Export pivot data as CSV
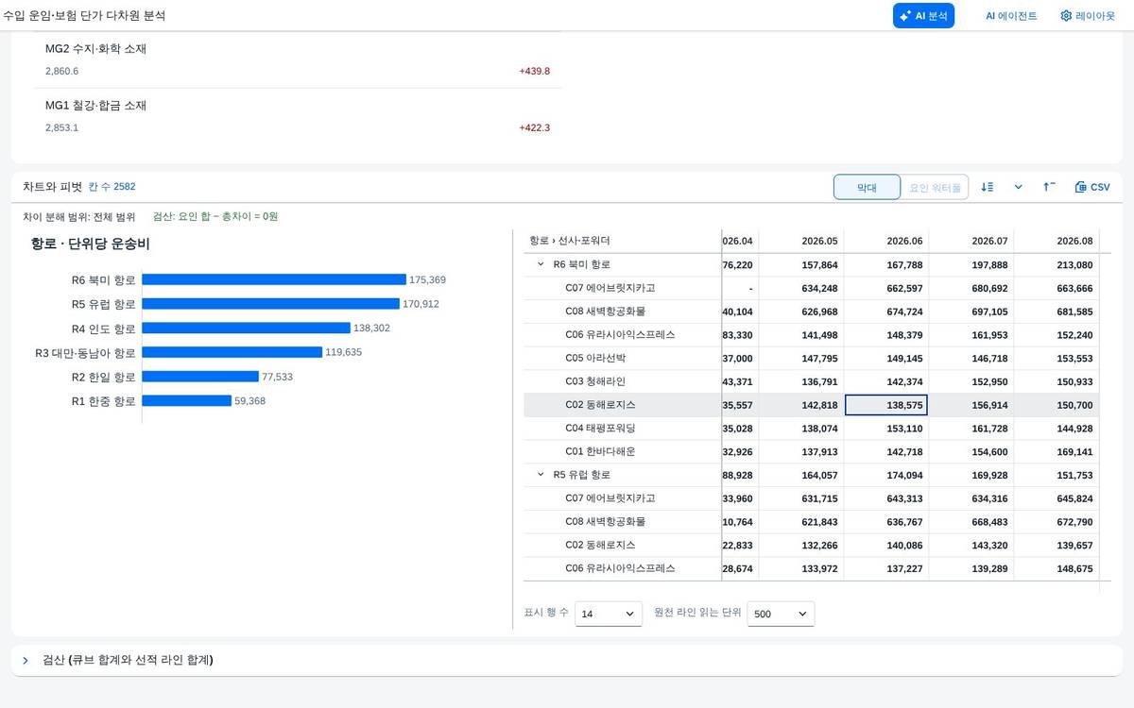 [x=1092, y=187]
